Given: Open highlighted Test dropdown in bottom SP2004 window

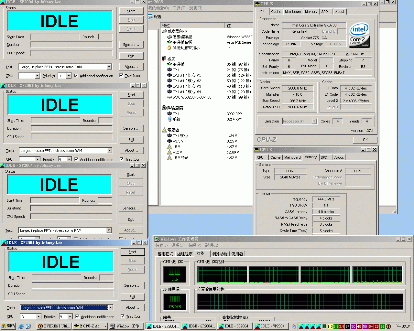Looking at the screenshot, I should (x=110, y=308).
